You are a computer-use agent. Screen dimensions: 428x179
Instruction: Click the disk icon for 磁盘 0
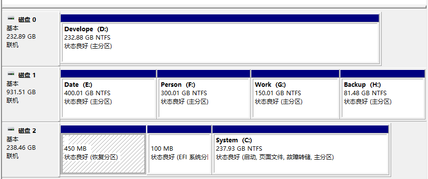tap(11, 19)
